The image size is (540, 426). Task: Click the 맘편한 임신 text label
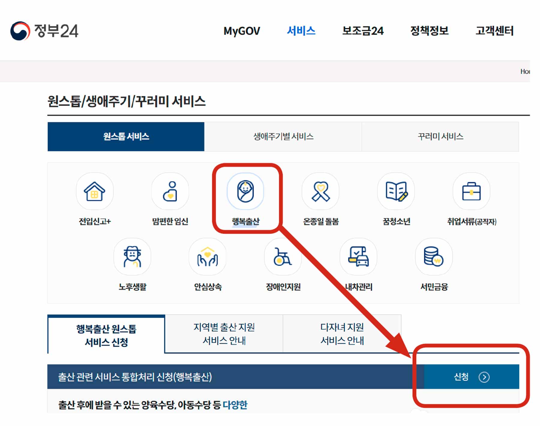click(x=170, y=221)
